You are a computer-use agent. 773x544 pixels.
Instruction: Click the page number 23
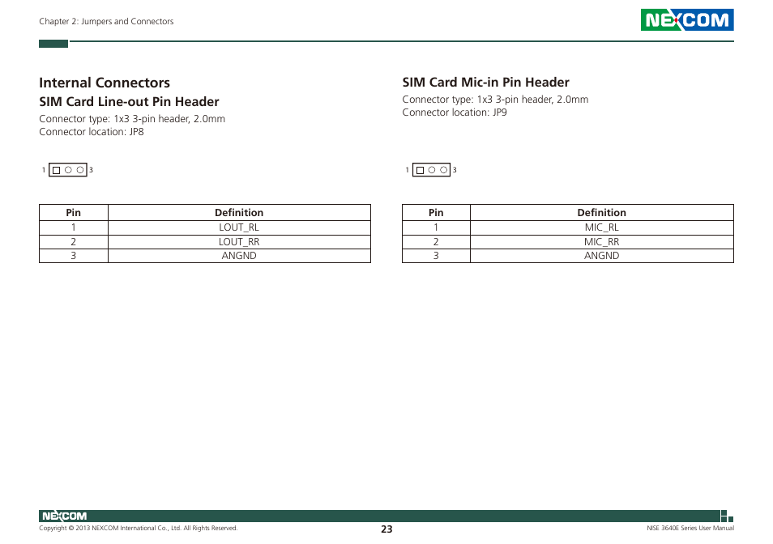386,529
